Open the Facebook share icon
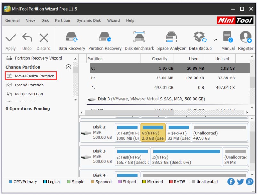Image resolution: width=258 pixels, height=195 pixels. click(231, 182)
